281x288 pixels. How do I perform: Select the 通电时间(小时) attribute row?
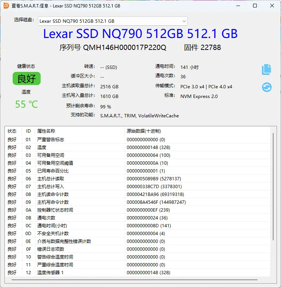tap(138, 225)
